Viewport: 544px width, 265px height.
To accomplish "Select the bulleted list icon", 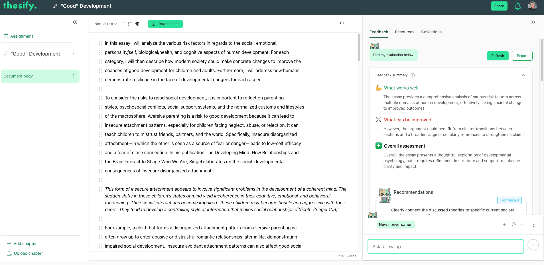I will point(123,24).
